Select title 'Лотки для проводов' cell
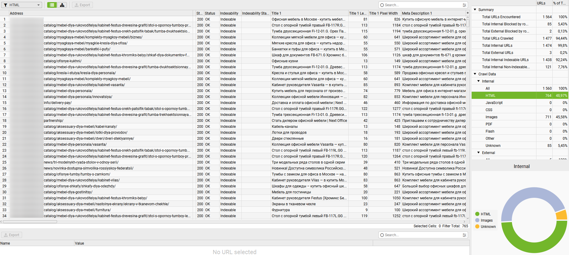The height and width of the screenshot is (255, 569). pos(309,133)
